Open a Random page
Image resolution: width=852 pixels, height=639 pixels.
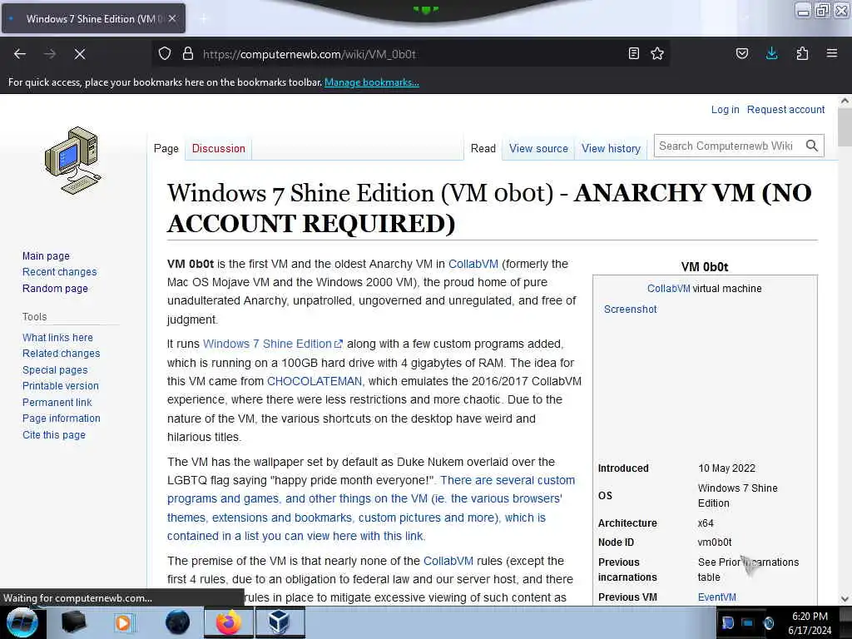(55, 288)
